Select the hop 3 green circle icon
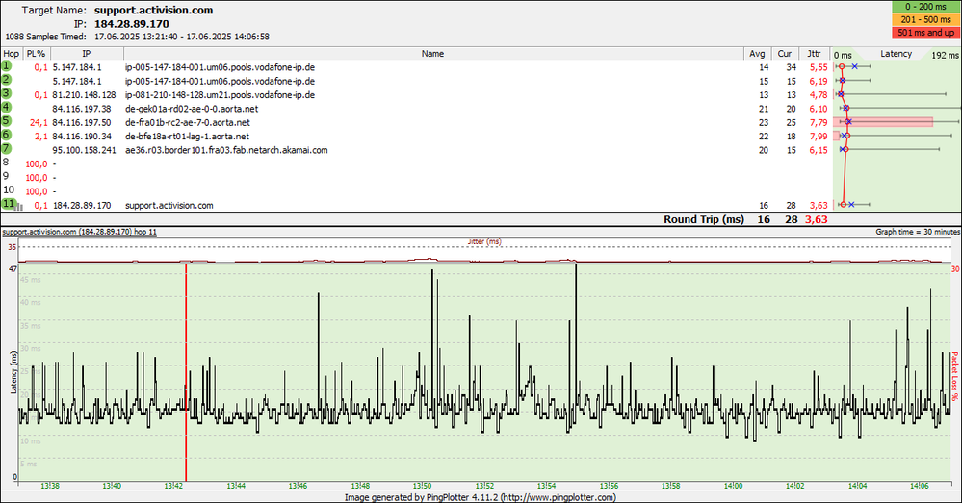 click(x=7, y=95)
